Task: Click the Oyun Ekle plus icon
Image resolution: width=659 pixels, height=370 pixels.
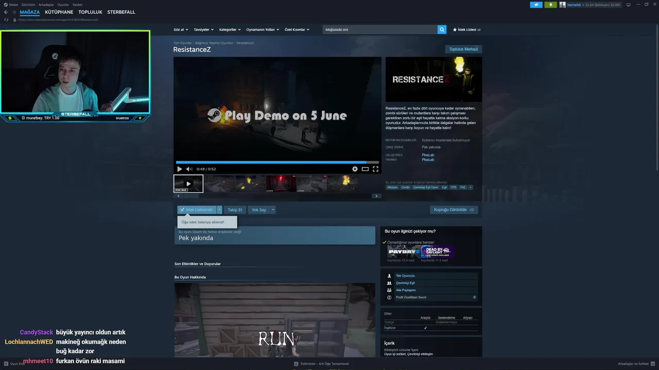Action: (x=6, y=364)
